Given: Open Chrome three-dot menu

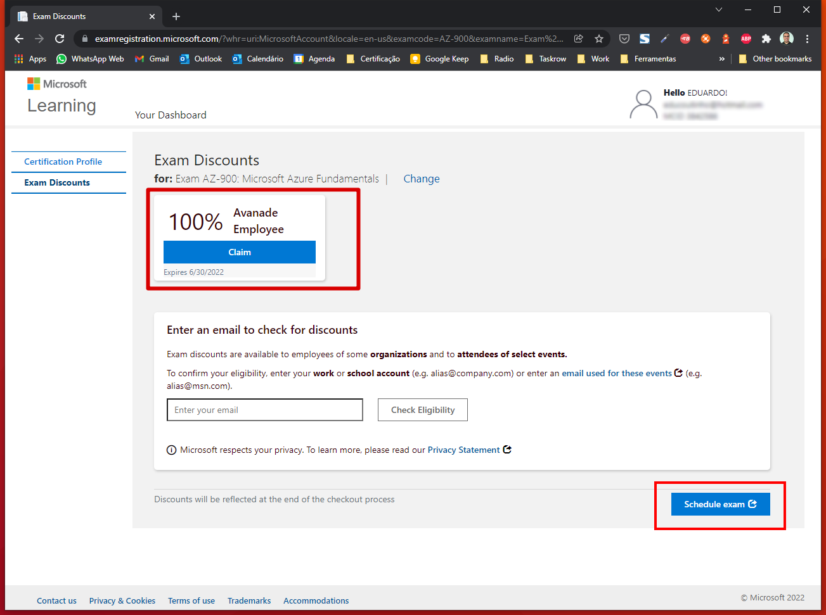Looking at the screenshot, I should click(807, 39).
